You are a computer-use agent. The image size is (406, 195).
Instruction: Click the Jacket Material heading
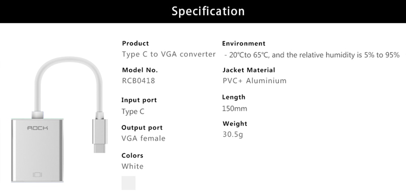point(248,70)
